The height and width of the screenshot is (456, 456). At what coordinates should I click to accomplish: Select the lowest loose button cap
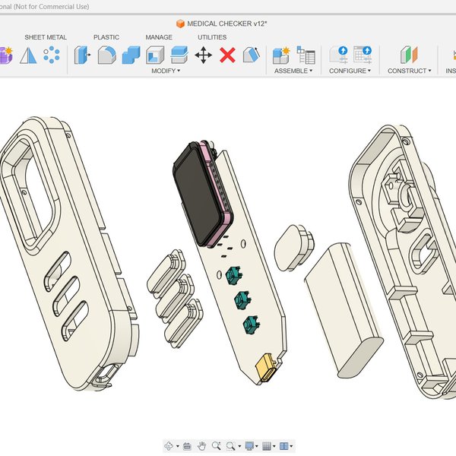[x=184, y=323]
